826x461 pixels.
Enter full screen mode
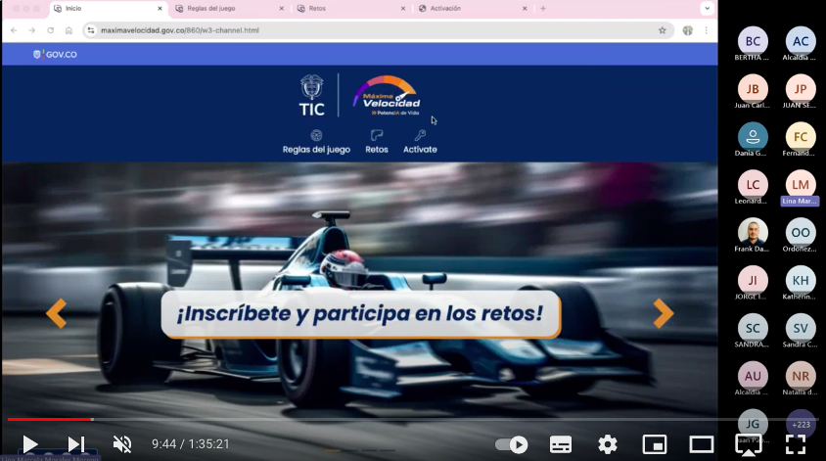point(795,444)
